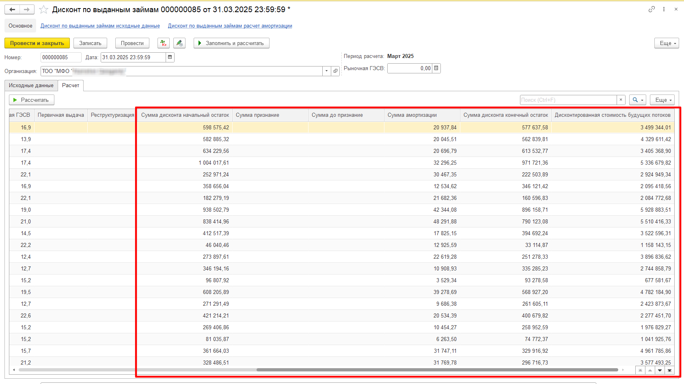Click the magnifier search button

click(637, 100)
